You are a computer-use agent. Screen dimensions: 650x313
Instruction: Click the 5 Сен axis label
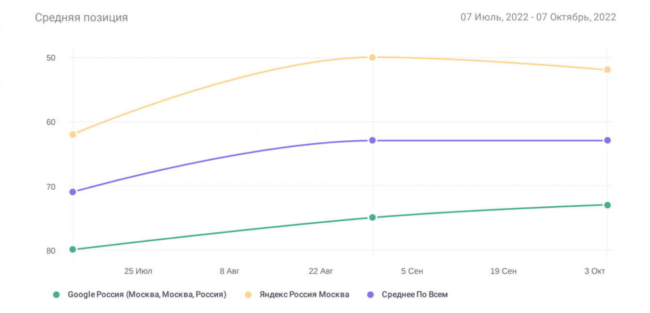coord(412,271)
